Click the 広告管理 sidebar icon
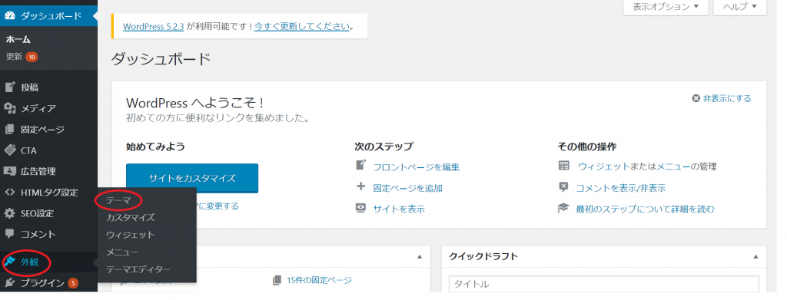The width and height of the screenshot is (787, 300). click(9, 171)
